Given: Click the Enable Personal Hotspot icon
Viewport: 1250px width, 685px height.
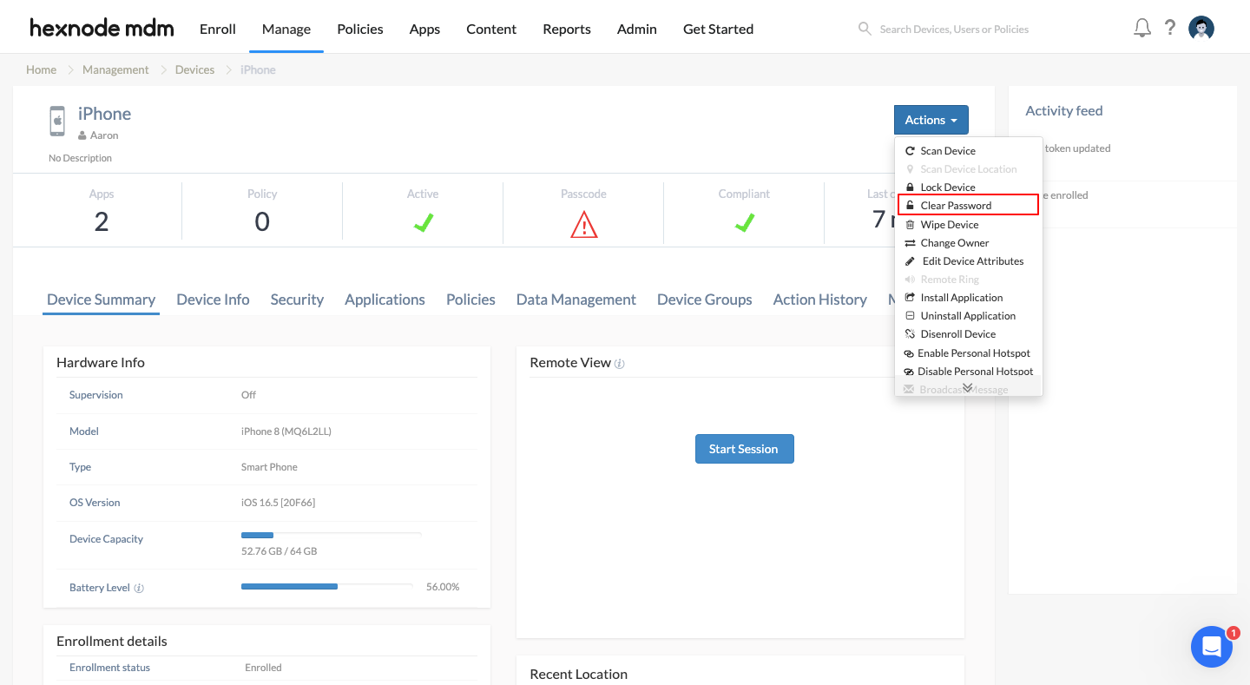Looking at the screenshot, I should [x=909, y=353].
